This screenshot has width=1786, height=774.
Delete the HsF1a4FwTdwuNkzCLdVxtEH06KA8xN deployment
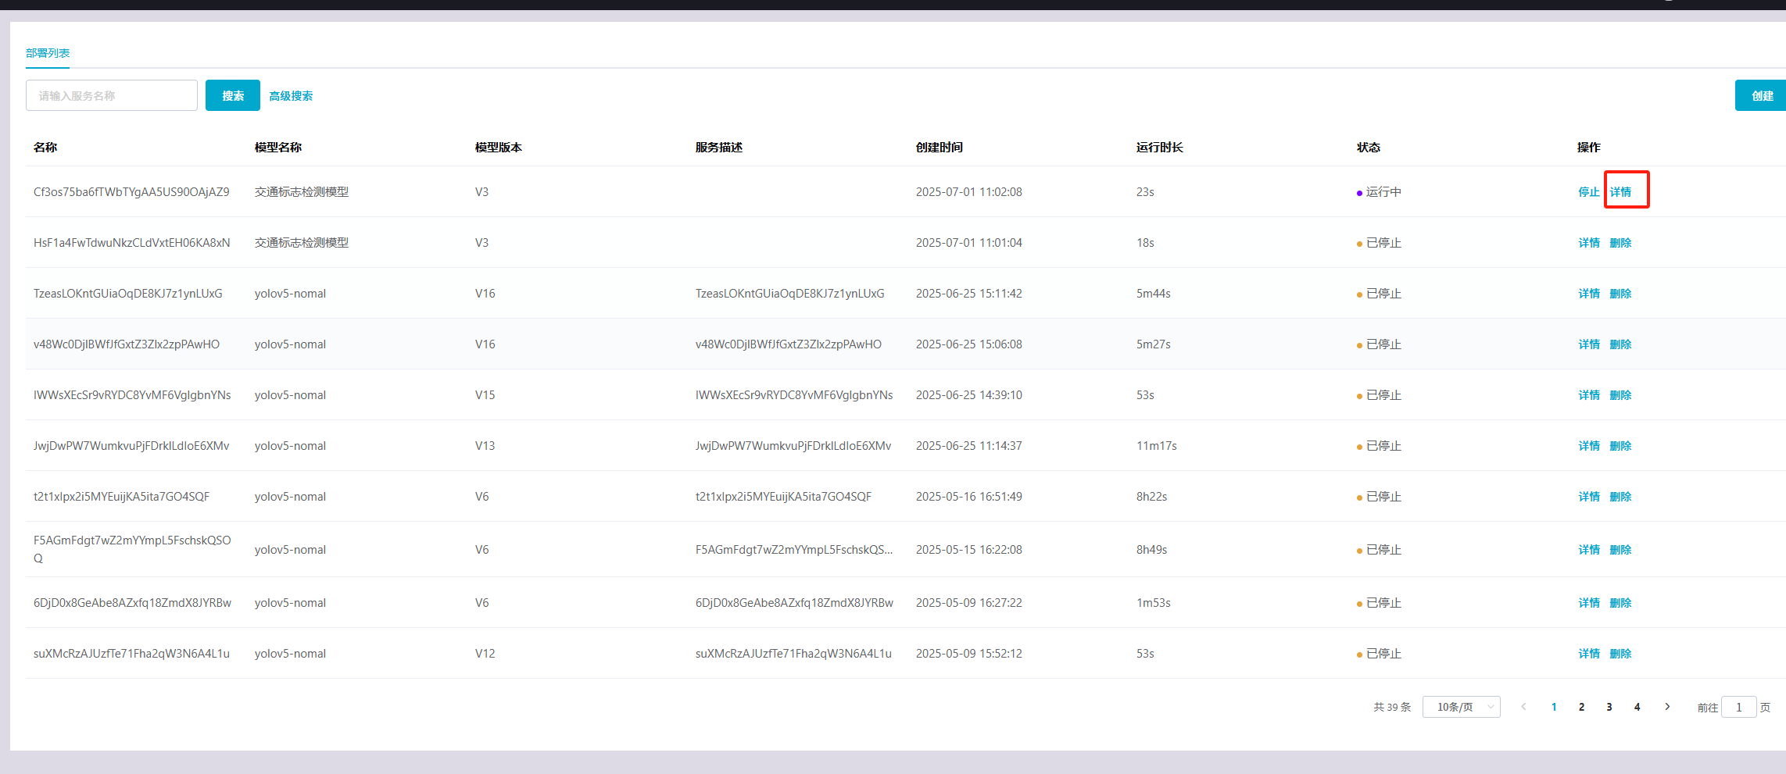click(1621, 243)
